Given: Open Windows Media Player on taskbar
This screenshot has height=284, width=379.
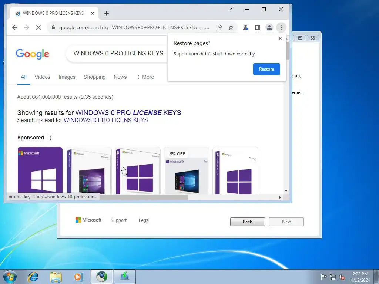Looking at the screenshot, I should (78, 277).
